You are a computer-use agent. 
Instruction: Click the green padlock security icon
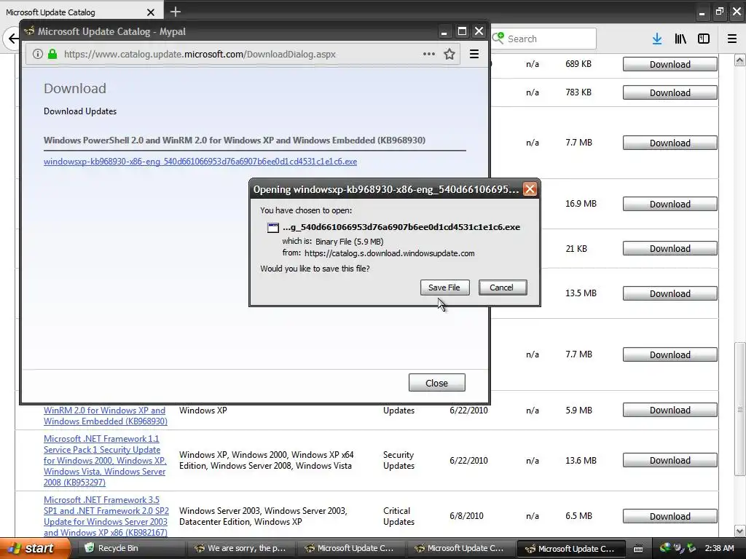coord(52,54)
